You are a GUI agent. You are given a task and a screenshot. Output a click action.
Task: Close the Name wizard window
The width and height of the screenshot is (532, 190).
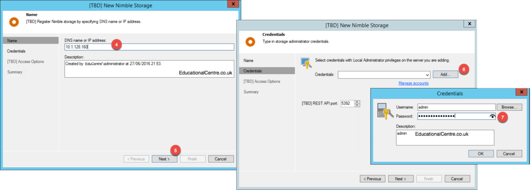tap(233, 4)
